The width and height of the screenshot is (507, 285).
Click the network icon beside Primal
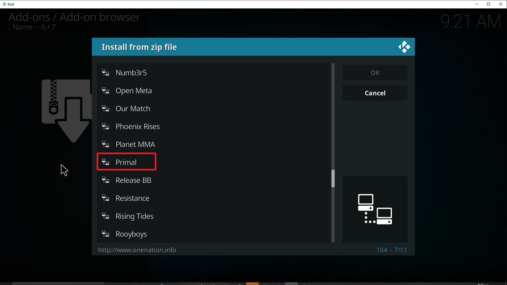click(106, 162)
